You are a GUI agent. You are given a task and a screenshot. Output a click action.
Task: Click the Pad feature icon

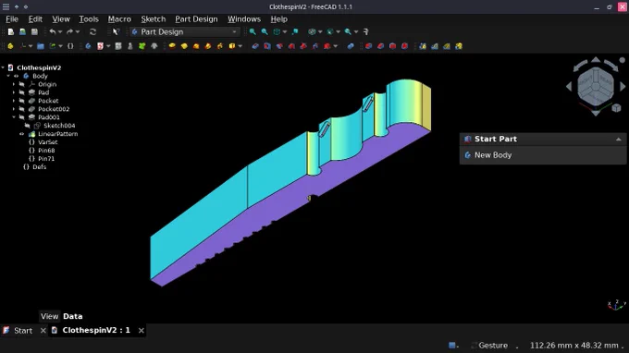172,46
